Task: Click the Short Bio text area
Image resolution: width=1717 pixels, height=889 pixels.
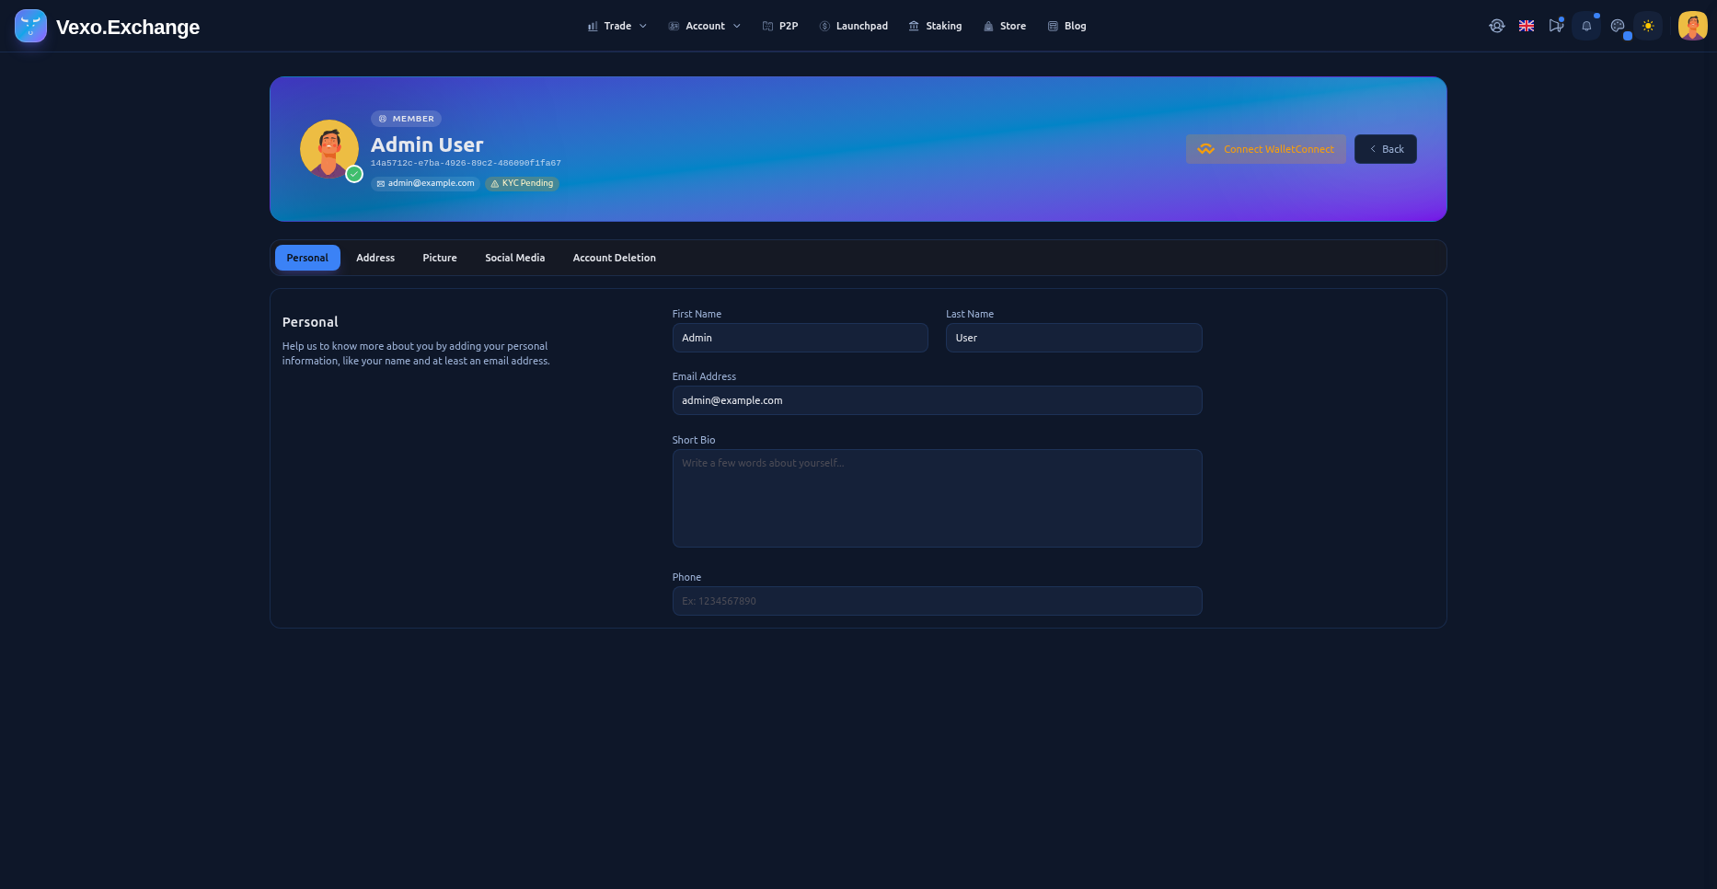Action: coord(938,498)
